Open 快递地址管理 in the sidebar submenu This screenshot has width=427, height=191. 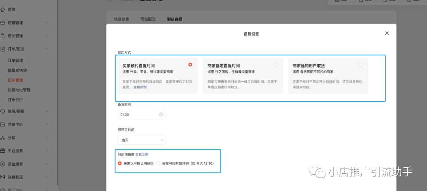point(19,90)
